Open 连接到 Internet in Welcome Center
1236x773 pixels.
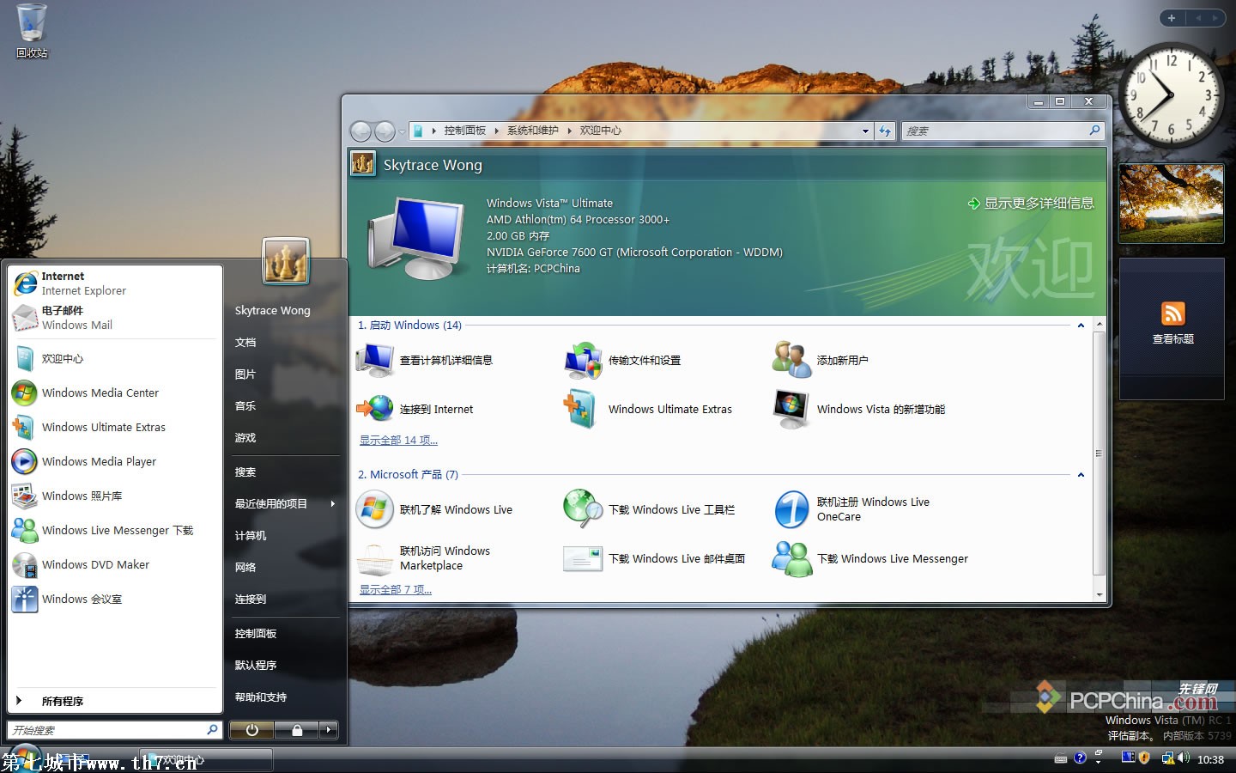coord(375,409)
